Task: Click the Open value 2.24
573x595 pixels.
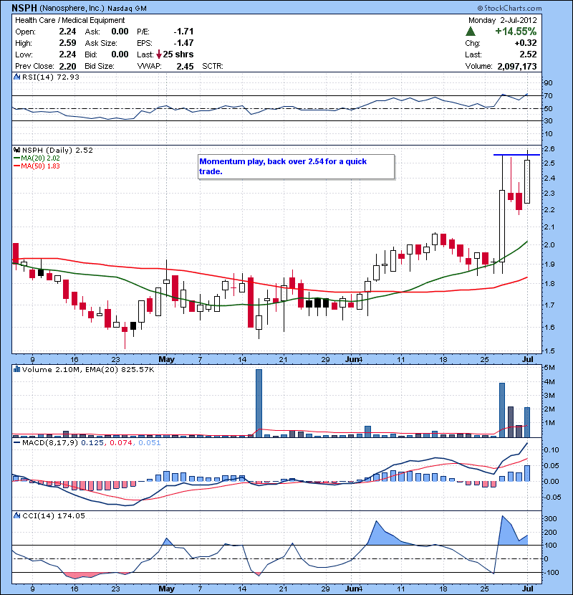Action: 67,32
